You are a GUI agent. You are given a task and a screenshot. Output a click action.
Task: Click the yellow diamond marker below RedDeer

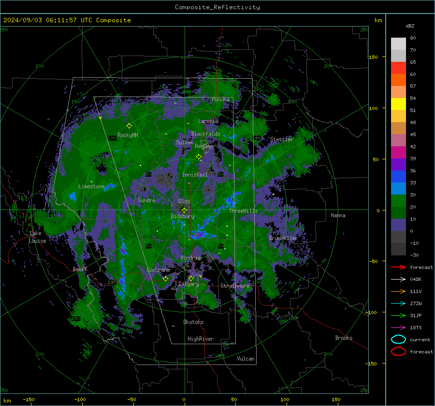coord(199,157)
